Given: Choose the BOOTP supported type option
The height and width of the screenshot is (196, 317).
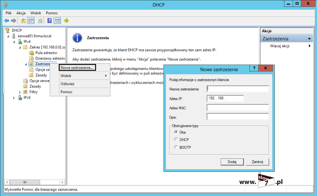Looking at the screenshot, I should 176,148.
